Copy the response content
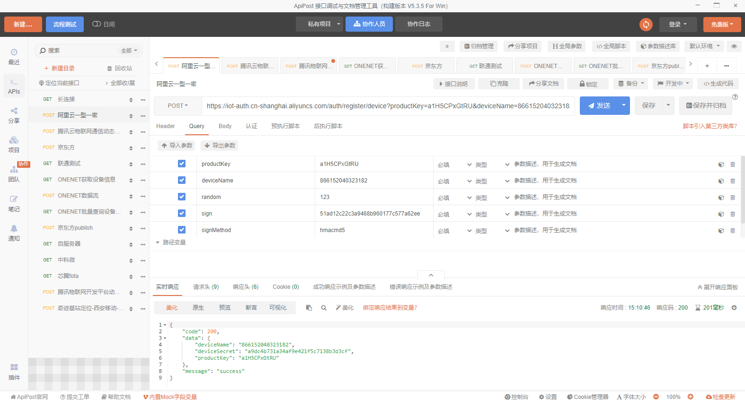 (x=309, y=308)
